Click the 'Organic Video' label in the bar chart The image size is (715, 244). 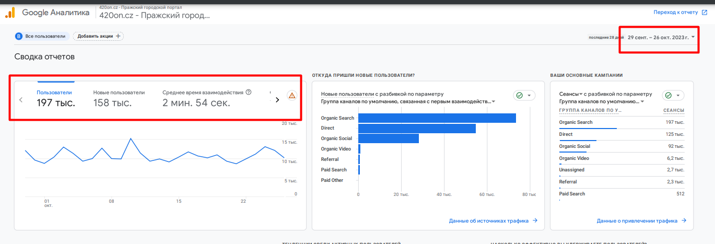[336, 149]
